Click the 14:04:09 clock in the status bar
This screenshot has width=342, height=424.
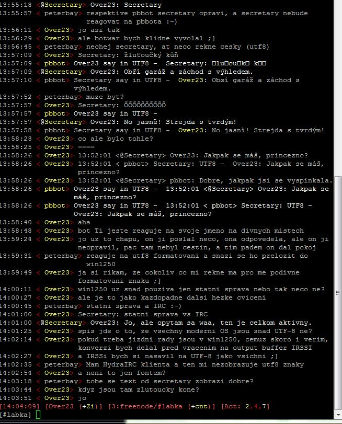(20, 406)
